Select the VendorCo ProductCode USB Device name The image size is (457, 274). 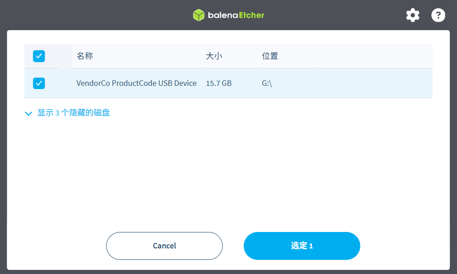[136, 83]
